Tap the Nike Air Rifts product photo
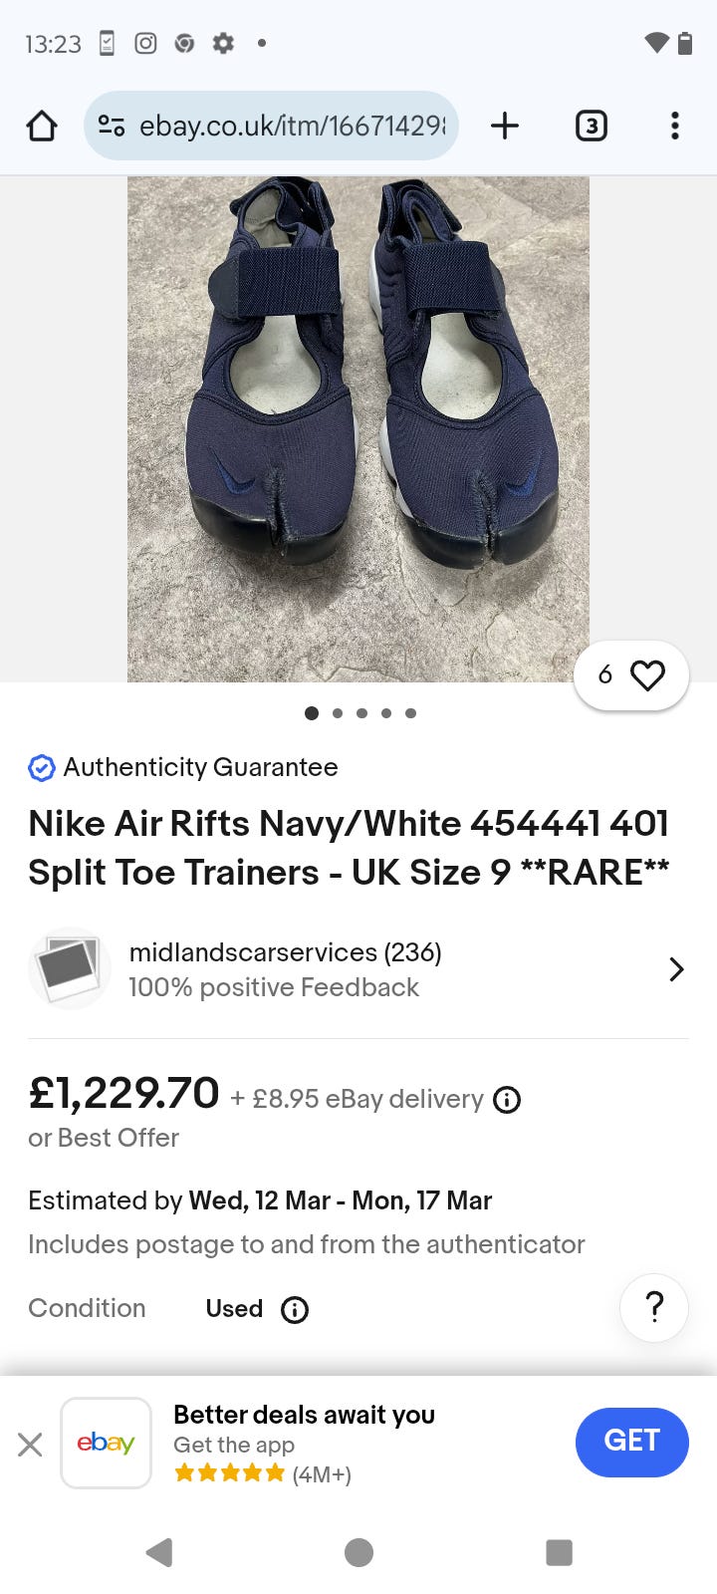The height and width of the screenshot is (1594, 717). pos(358,428)
